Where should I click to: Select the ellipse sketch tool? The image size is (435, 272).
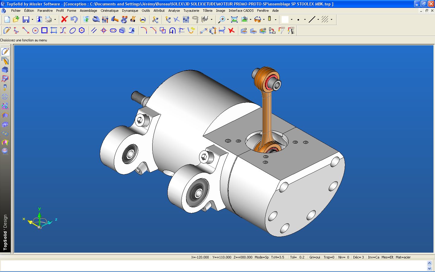(x=72, y=30)
